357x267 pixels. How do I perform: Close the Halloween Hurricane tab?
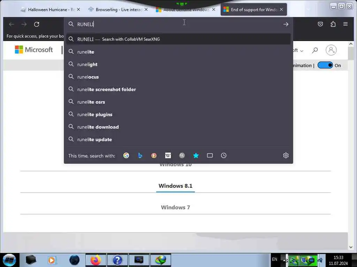click(78, 9)
